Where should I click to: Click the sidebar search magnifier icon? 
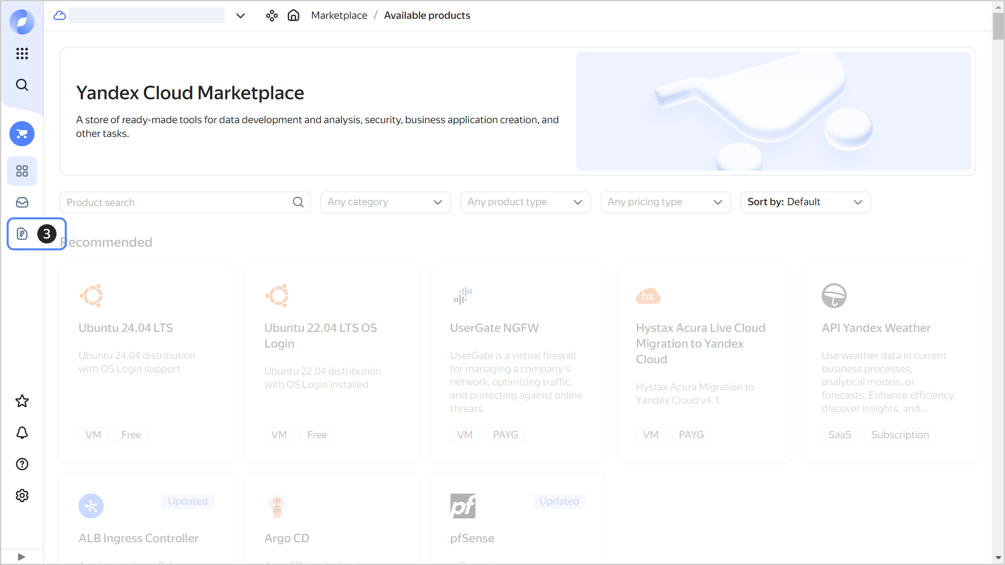22,85
